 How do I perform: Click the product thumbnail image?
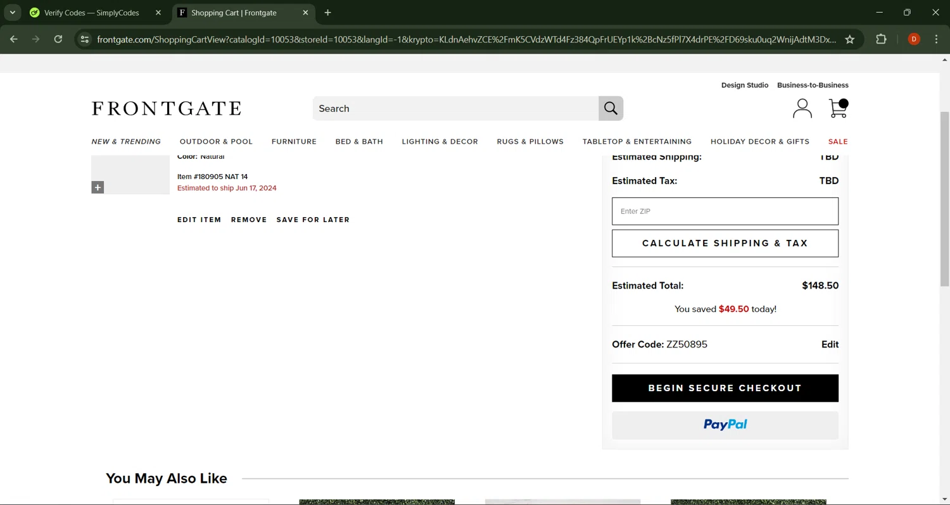tap(130, 175)
